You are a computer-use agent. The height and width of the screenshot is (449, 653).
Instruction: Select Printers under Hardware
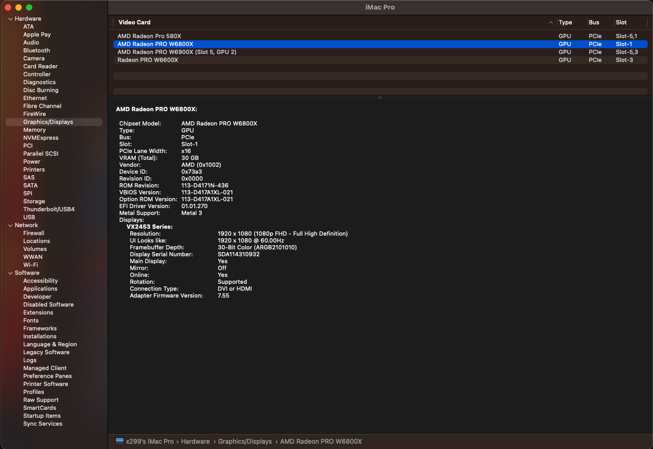(x=34, y=169)
